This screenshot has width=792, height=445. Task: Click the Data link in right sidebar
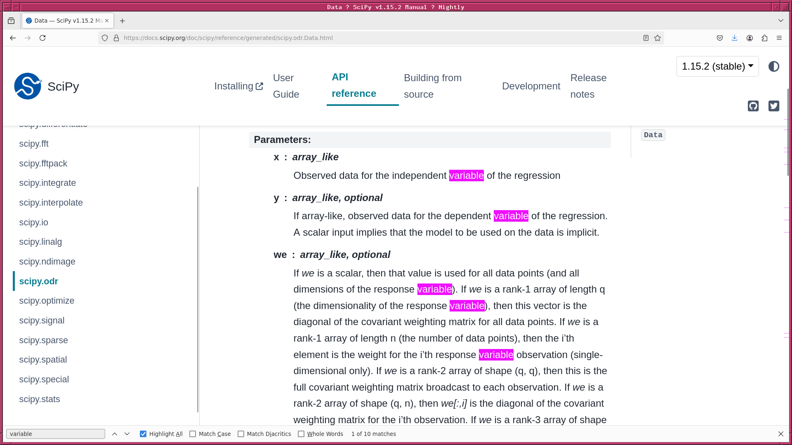(x=653, y=135)
